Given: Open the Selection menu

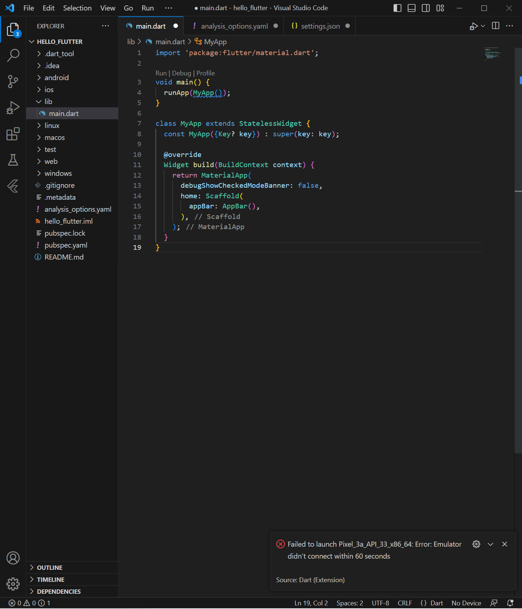Looking at the screenshot, I should pos(77,8).
